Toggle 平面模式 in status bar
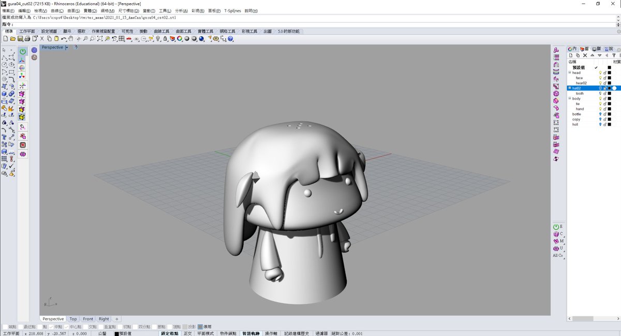Screen dimensions: 621x336 (x=205, y=333)
